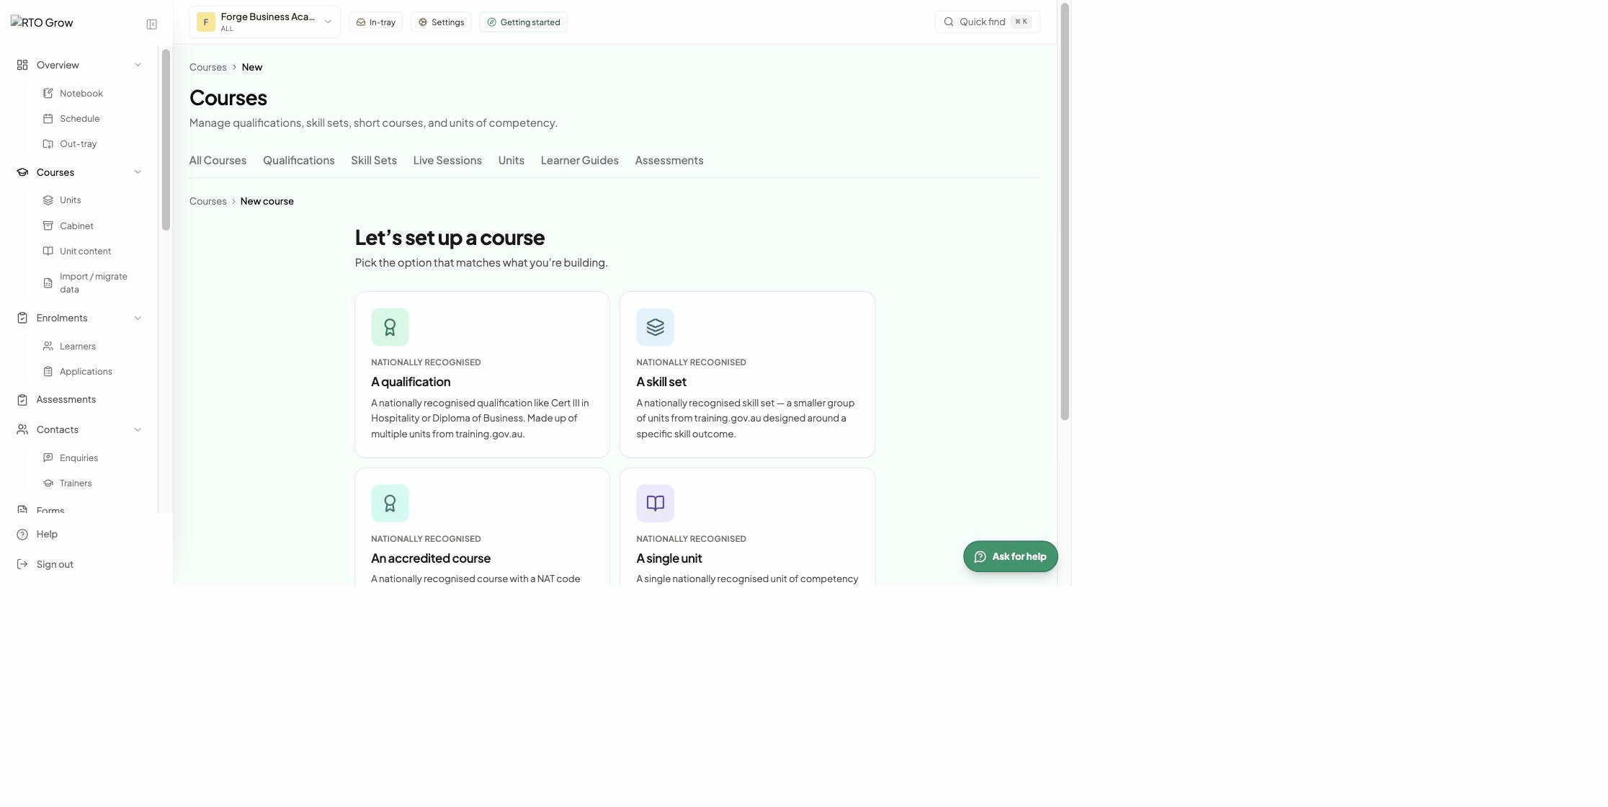Switch to the Learner Guides tab

(x=579, y=161)
